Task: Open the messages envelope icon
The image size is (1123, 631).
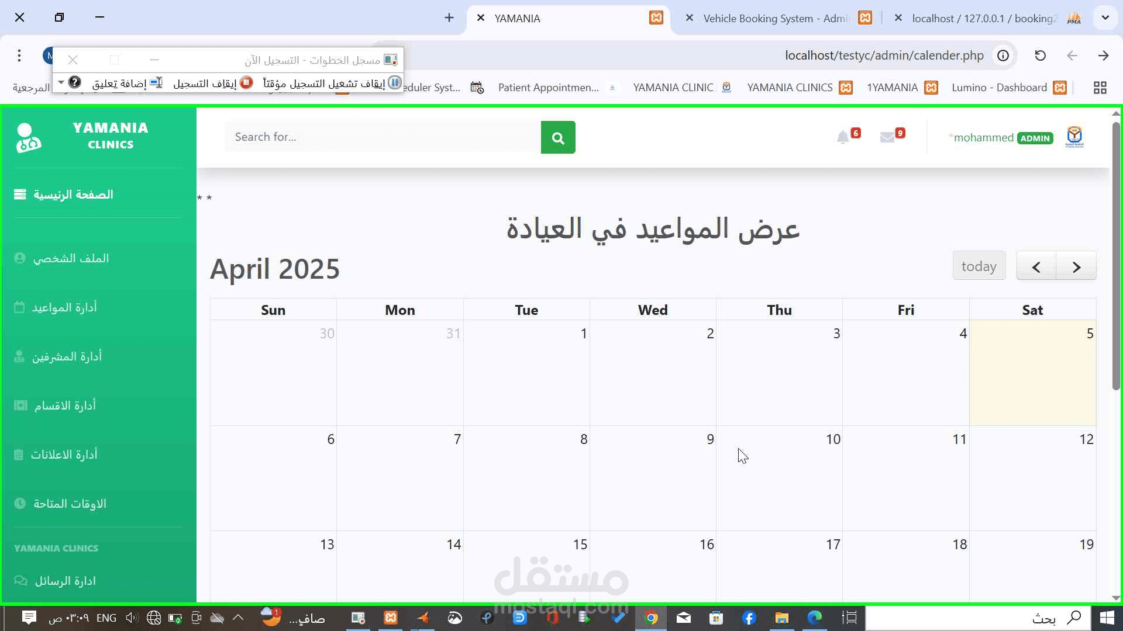Action: tap(887, 137)
